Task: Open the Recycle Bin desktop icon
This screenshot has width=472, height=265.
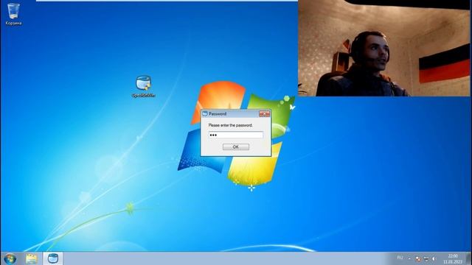Action: pyautogui.click(x=13, y=14)
